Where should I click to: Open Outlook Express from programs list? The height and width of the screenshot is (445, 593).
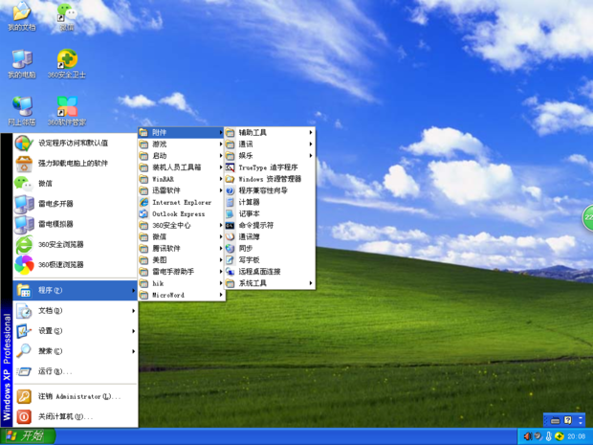point(182,213)
